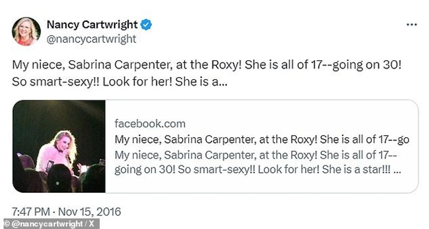Open the three-dot more options menu

pos(411,25)
